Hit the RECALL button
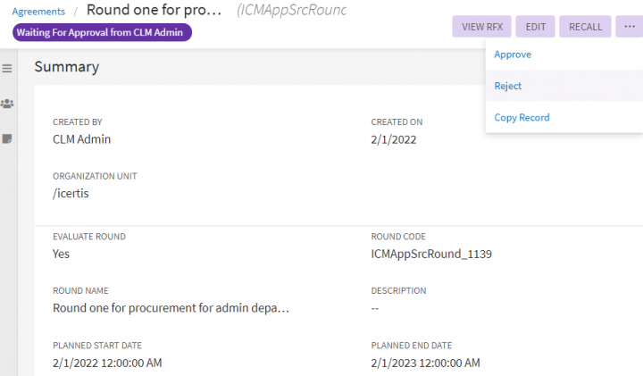 click(585, 27)
